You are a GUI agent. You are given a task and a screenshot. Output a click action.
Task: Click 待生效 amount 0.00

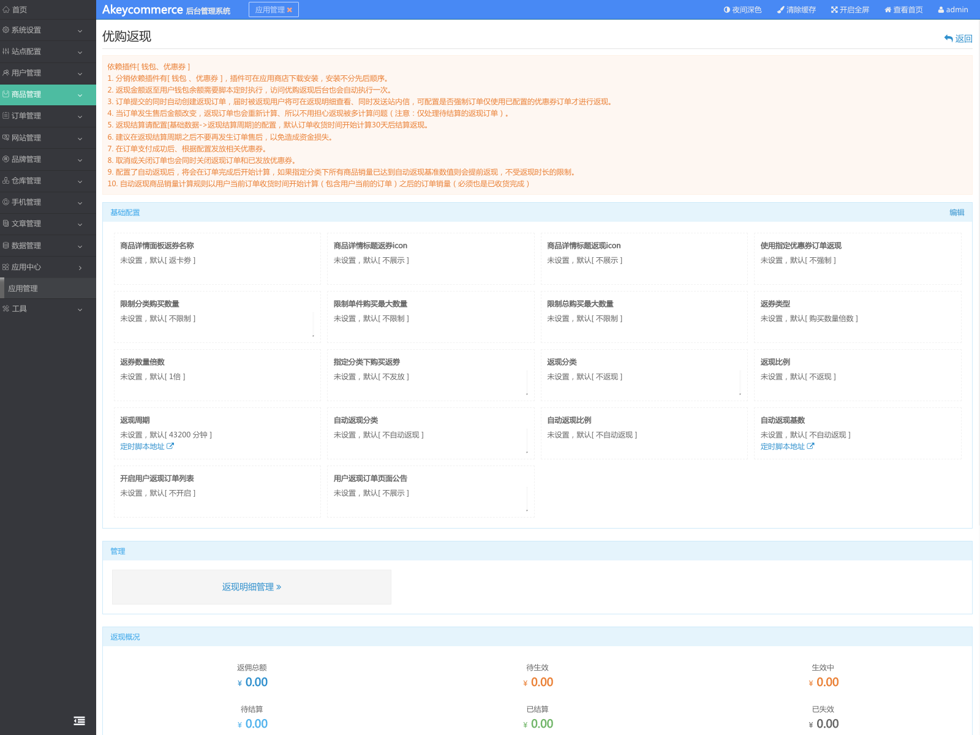coord(541,682)
